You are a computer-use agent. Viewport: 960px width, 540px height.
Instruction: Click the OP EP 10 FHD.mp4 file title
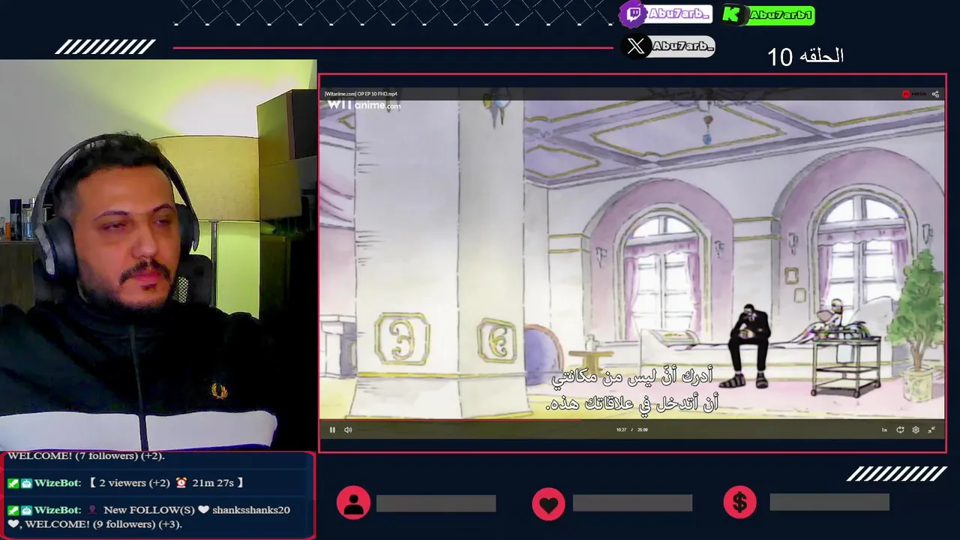click(x=361, y=94)
